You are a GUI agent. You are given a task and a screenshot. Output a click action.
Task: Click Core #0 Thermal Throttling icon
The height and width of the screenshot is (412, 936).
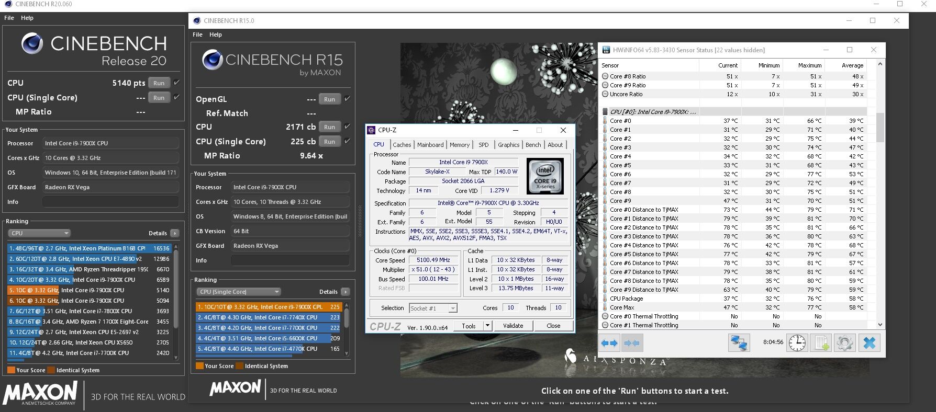point(605,316)
